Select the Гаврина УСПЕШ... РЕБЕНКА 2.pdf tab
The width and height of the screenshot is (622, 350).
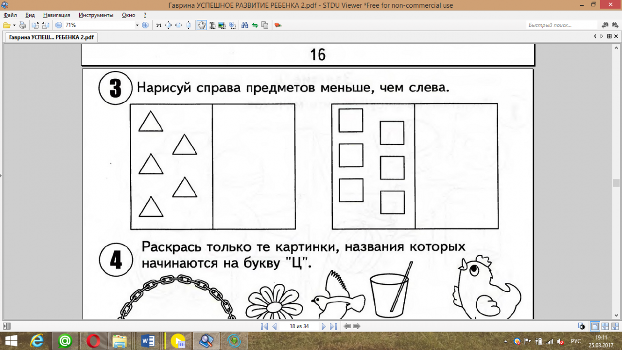point(51,36)
